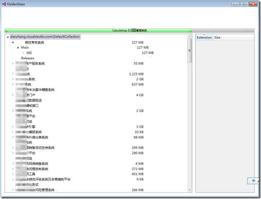Click the tree scrollbar up arrow

pos(190,36)
